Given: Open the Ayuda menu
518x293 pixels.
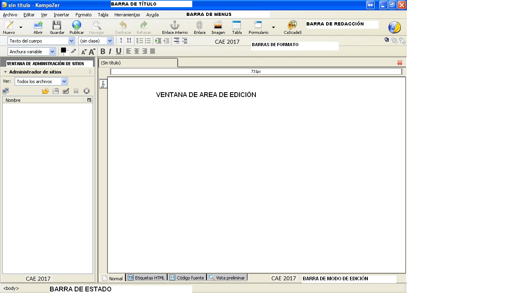Looking at the screenshot, I should (153, 15).
